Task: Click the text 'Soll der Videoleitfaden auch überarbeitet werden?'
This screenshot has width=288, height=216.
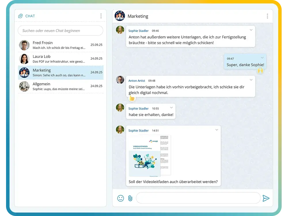Action: tap(173, 182)
